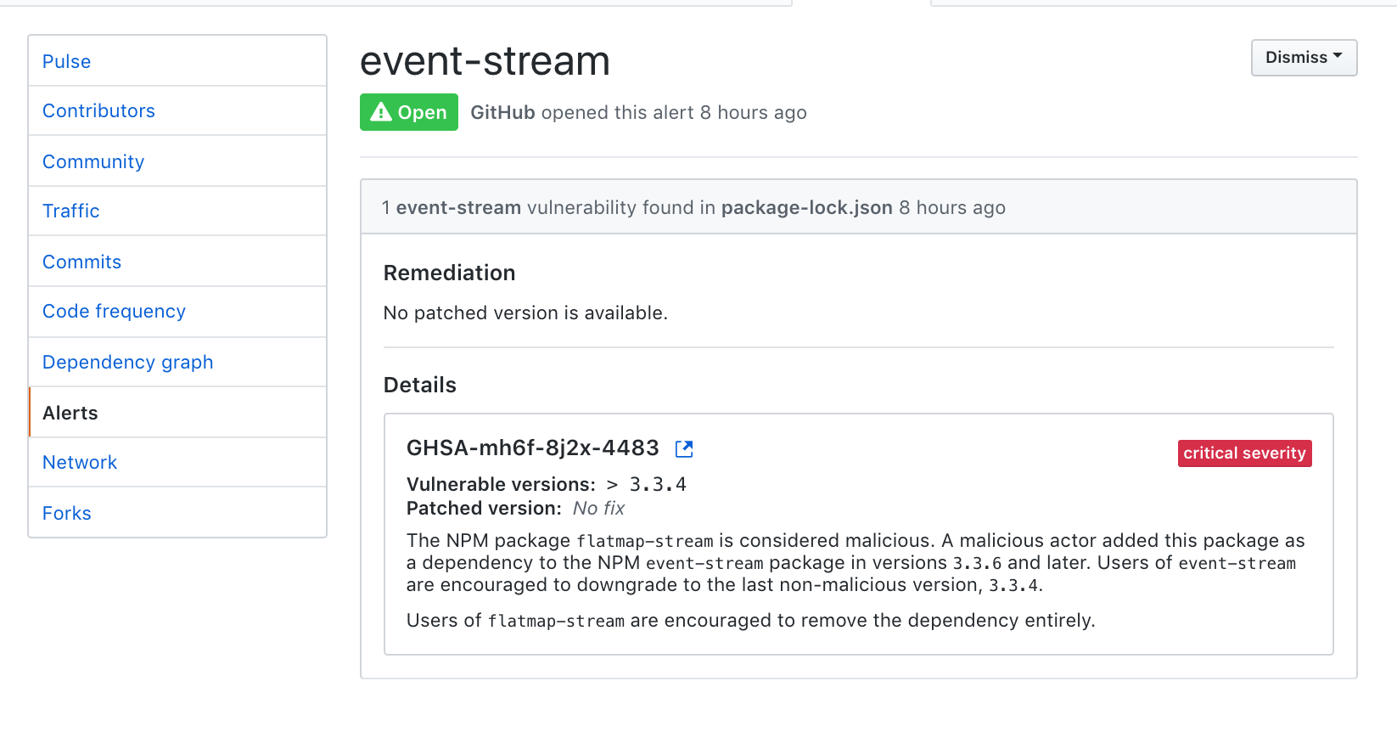Image resolution: width=1397 pixels, height=732 pixels.
Task: Click "No patched version is available." text
Action: [x=525, y=313]
